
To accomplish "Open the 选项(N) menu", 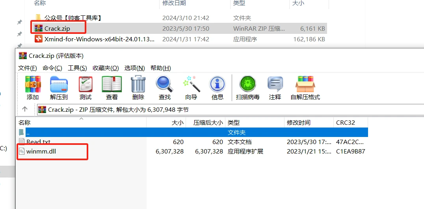I will tap(135, 68).
